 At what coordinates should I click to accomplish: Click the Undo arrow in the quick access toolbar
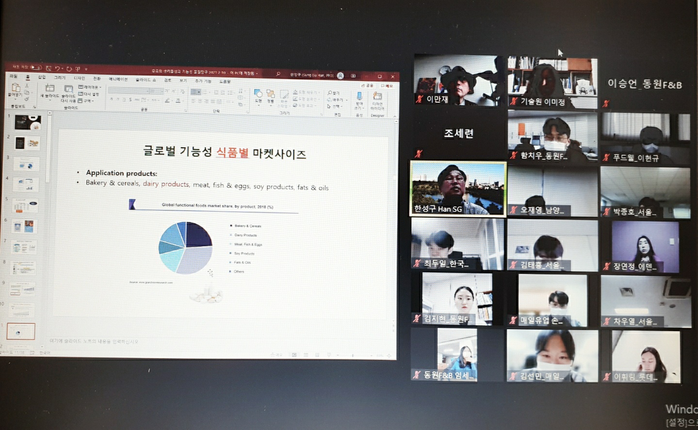tap(57, 68)
